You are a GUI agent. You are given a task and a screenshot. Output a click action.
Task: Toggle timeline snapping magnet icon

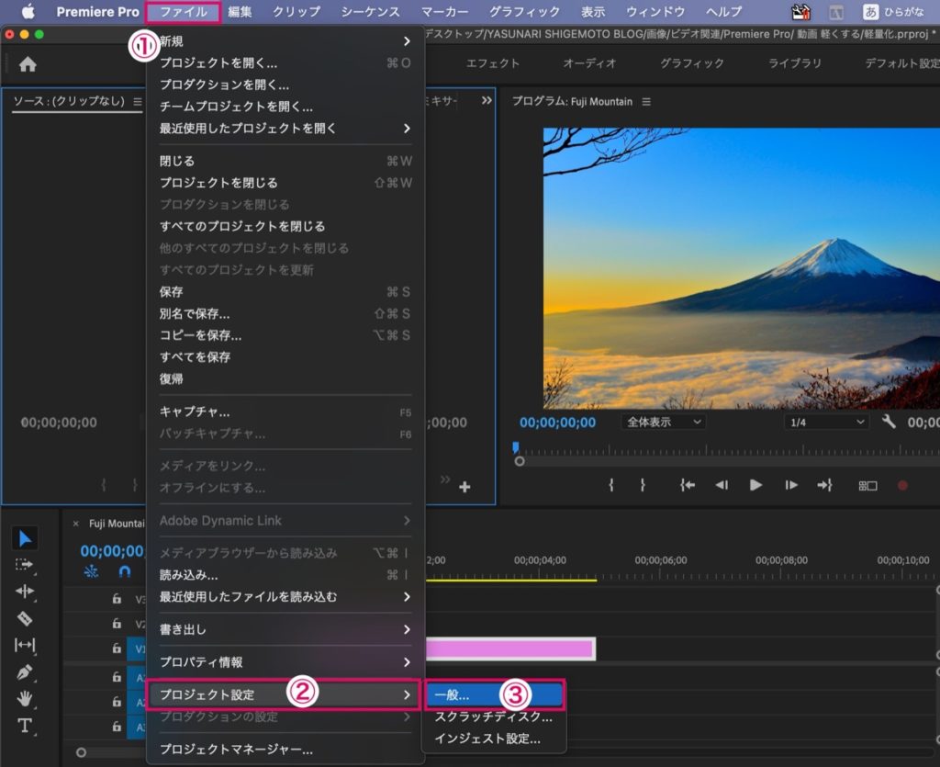(124, 571)
